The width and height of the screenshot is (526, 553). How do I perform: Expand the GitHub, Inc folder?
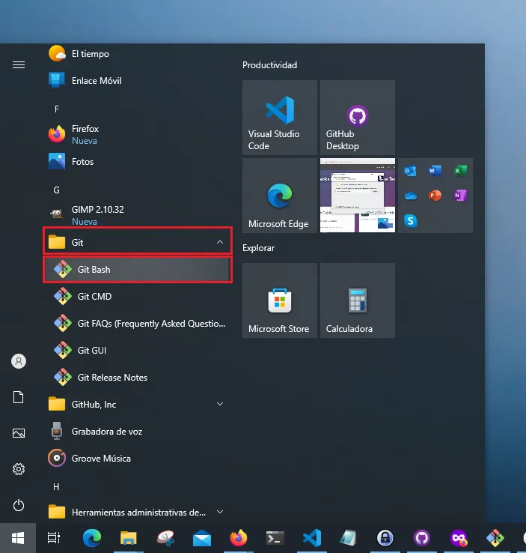tap(138, 404)
